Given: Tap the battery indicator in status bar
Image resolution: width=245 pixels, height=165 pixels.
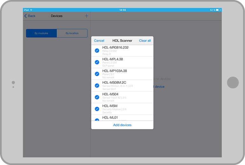Looking at the screenshot, I should click(218, 10).
